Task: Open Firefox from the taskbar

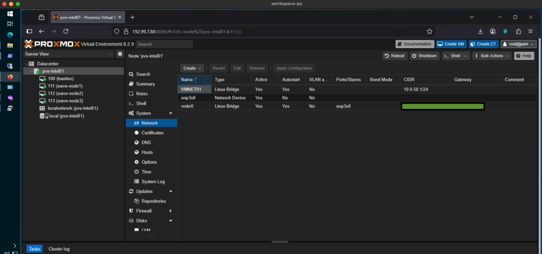Action: click(10, 77)
